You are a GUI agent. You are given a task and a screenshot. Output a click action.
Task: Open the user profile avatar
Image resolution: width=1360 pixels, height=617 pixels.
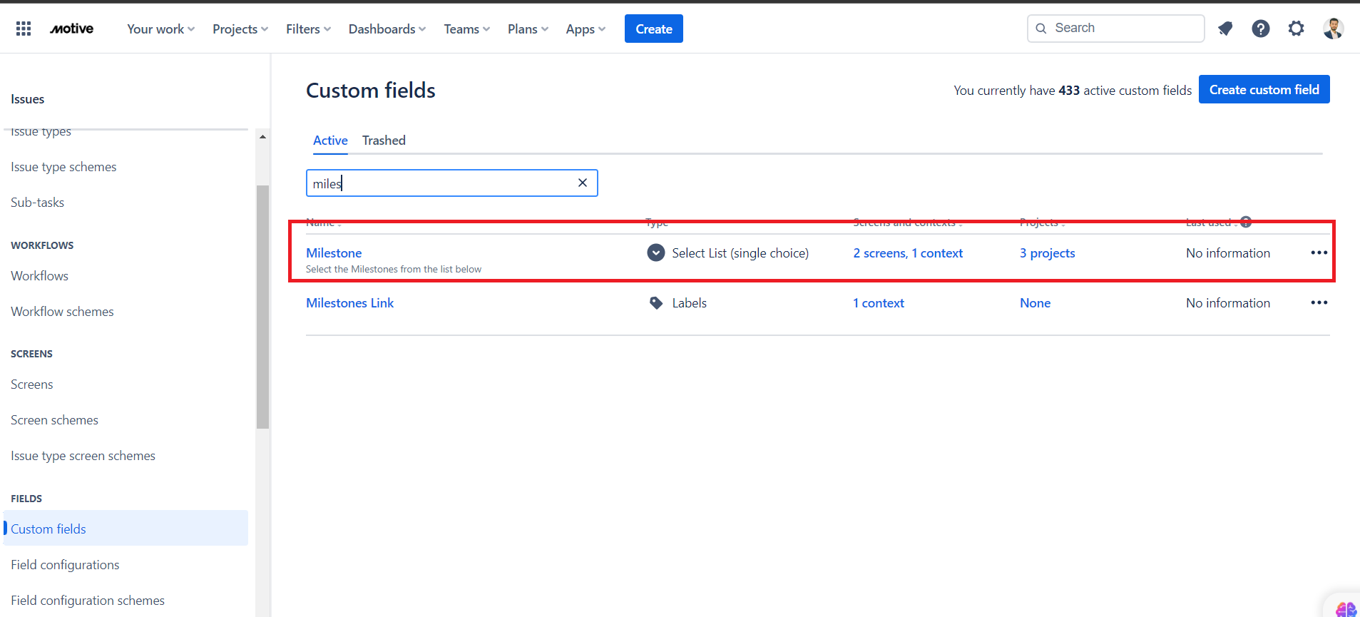pos(1333,29)
